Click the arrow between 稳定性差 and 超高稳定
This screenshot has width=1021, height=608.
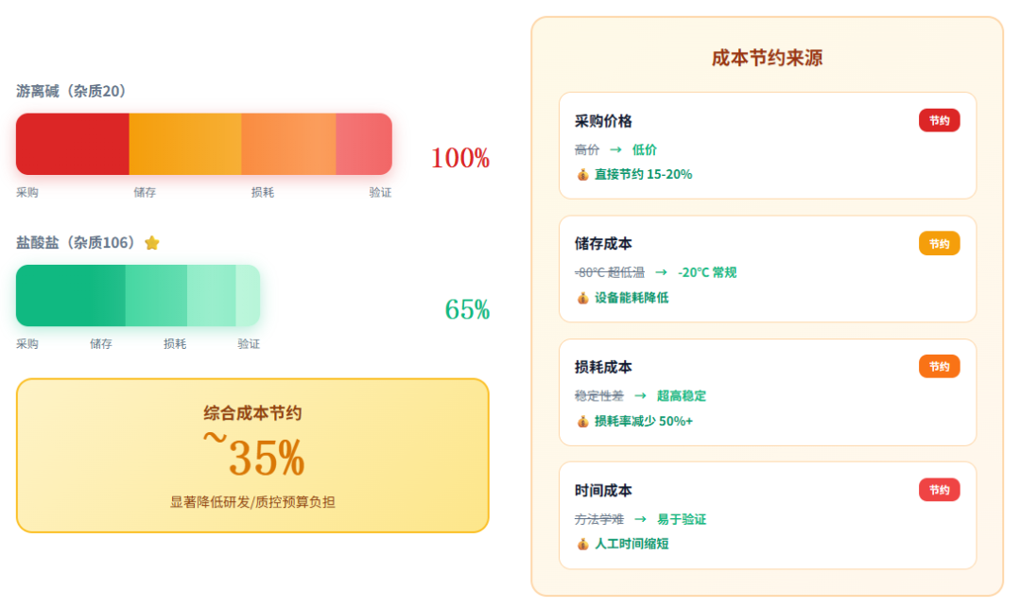point(640,396)
